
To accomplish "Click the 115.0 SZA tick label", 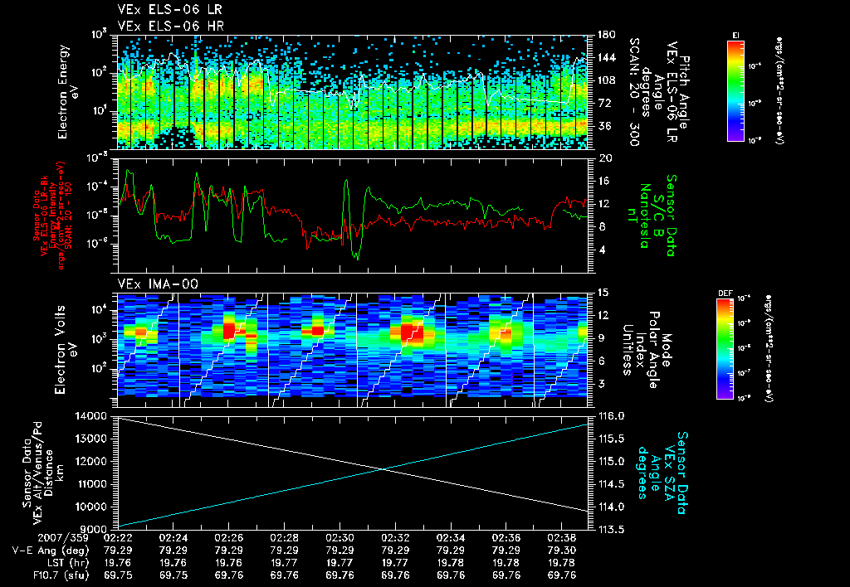I will point(611,461).
